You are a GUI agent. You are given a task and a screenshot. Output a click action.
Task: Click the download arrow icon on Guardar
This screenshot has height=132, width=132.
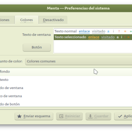(x=90, y=116)
